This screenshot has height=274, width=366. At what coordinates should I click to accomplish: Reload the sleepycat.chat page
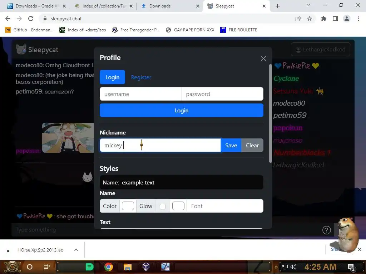(31, 19)
